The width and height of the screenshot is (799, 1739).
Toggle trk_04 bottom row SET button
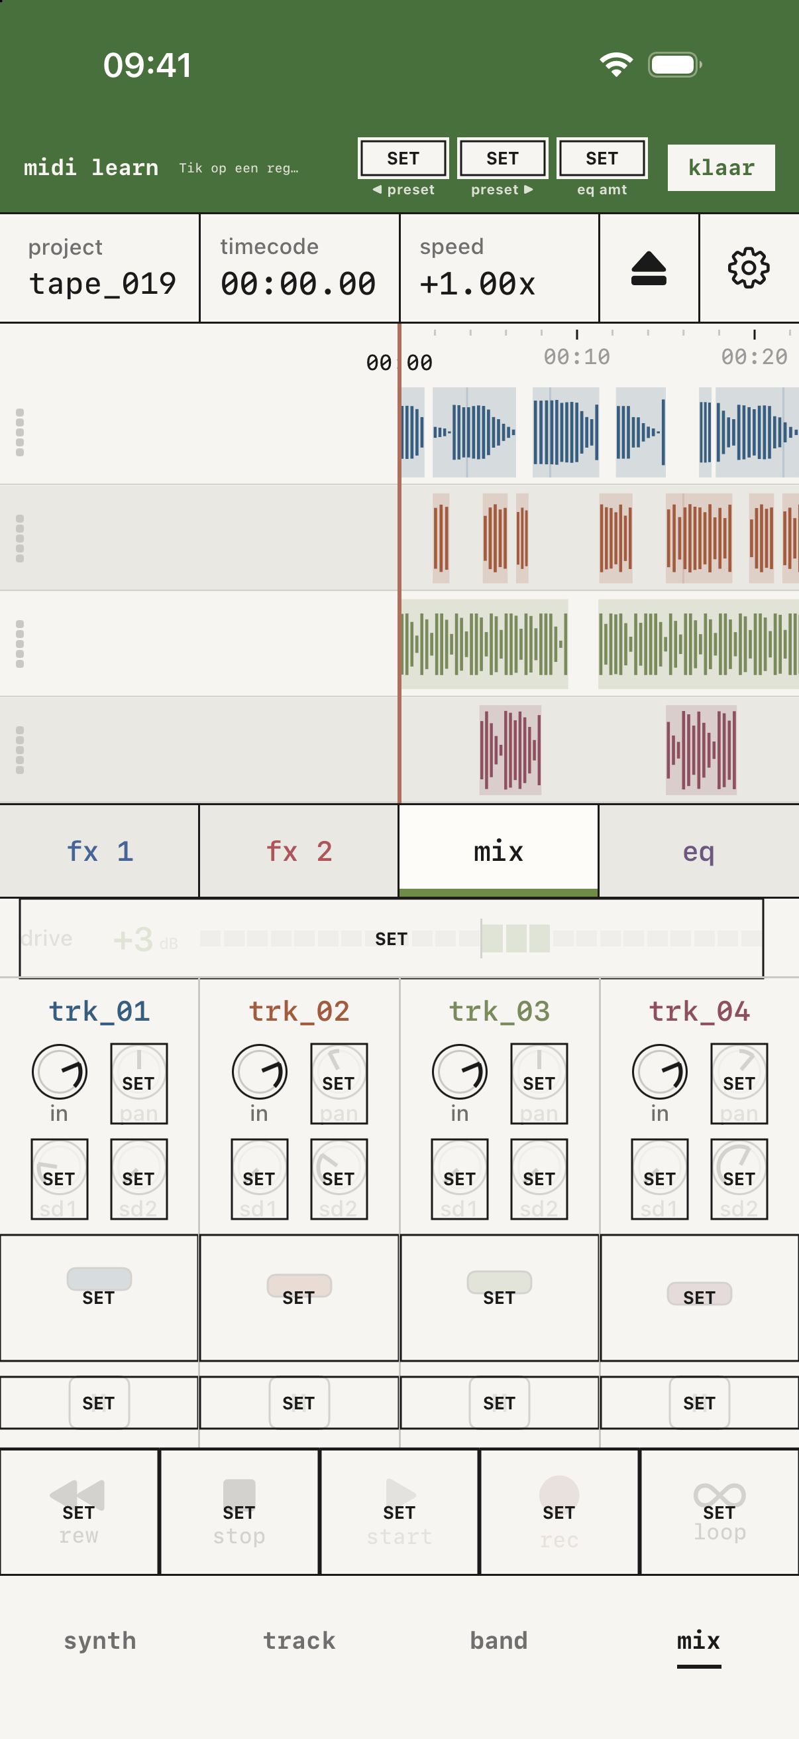click(699, 1403)
